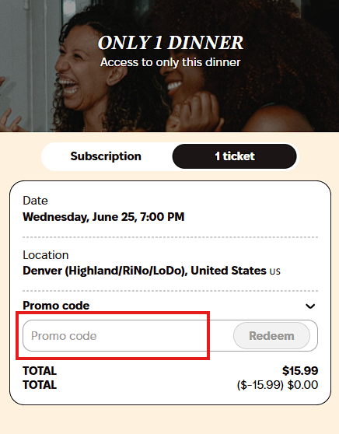Click the Access to only this dinner subtitle
The image size is (339, 434).
(x=170, y=62)
